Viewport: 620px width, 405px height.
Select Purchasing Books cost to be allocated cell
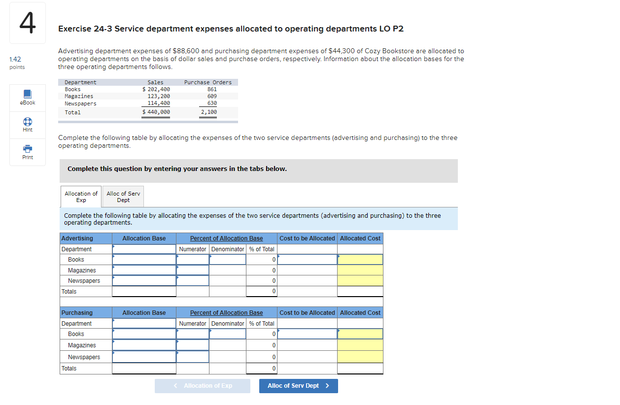tap(307, 334)
